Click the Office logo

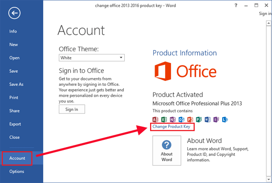185,71
